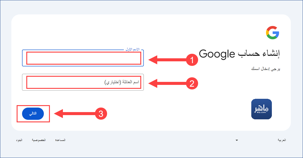Click the 4iz.com blue logo badge
This screenshot has width=303, height=158.
tap(262, 109)
